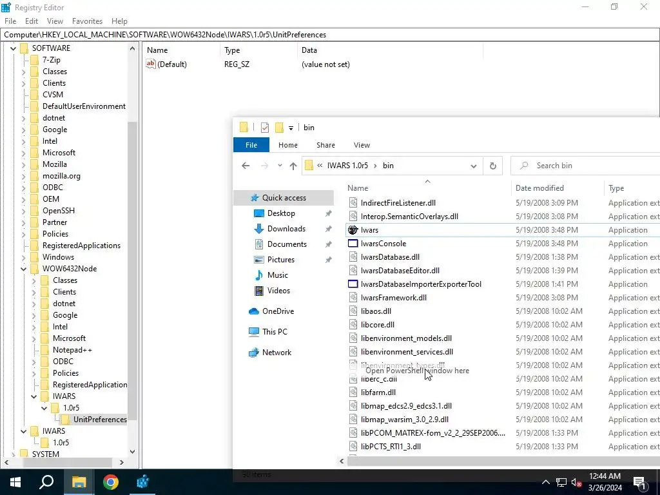Open taskbar Search
Viewport: 660px width, 495px height.
(46, 482)
